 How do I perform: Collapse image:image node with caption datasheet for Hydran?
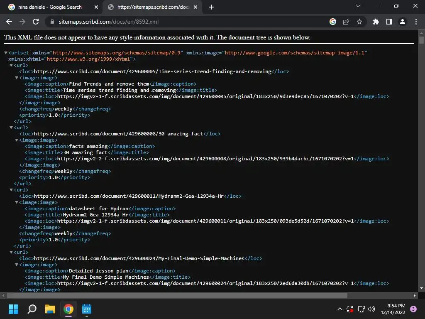click(17, 202)
